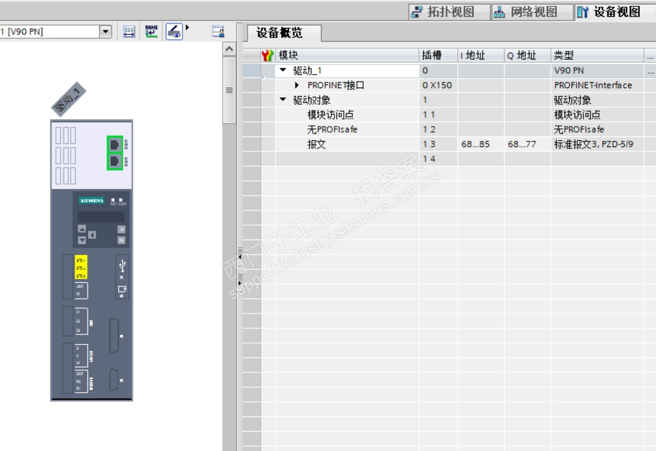The height and width of the screenshot is (451, 656).
Task: Click the more columns ellipsis in table header
Action: (650, 56)
